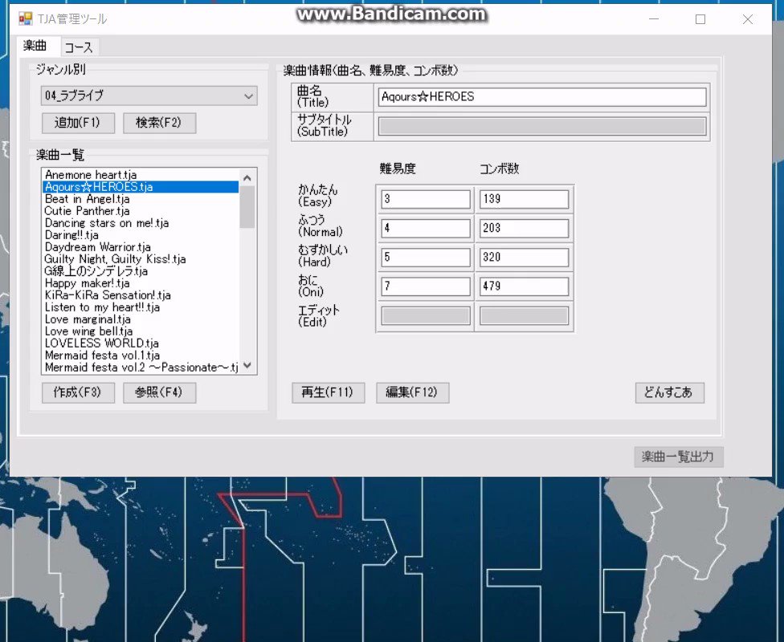The image size is (784, 642).
Task: Click the Oni combo field showing 479
Action: (524, 286)
